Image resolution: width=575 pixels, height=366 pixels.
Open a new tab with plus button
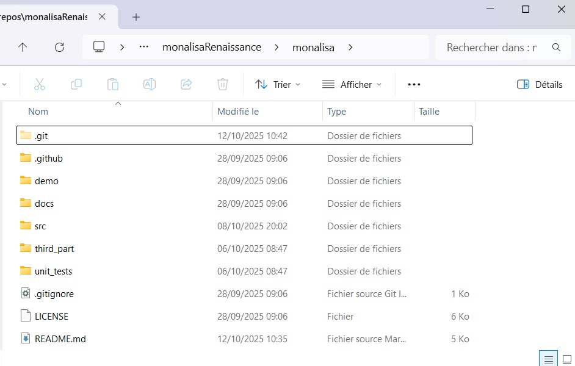coord(136,17)
